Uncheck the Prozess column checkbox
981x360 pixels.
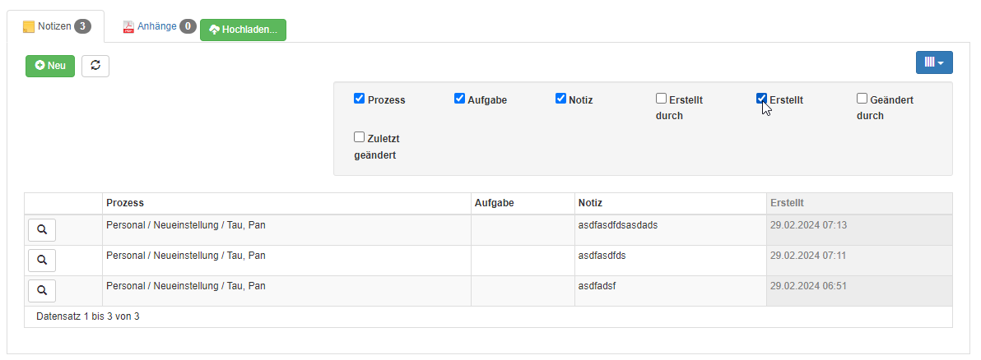359,98
